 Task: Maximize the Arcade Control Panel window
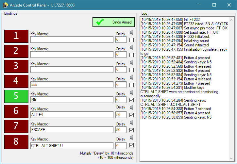click(214, 5)
